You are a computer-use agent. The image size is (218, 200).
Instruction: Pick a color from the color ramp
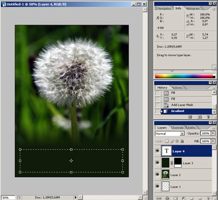(x=184, y=76)
